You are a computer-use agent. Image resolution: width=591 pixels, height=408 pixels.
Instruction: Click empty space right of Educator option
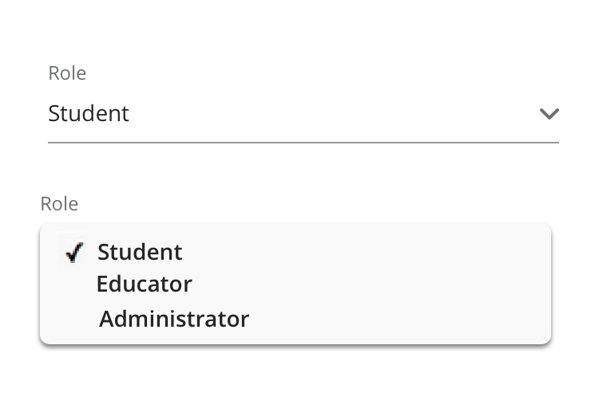pyautogui.click(x=367, y=284)
